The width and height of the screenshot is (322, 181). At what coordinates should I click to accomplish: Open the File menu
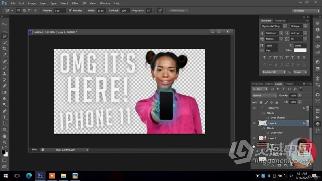pos(13,3)
